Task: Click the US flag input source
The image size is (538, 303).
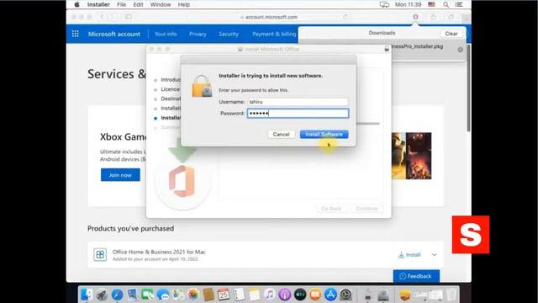Action: (x=431, y=4)
